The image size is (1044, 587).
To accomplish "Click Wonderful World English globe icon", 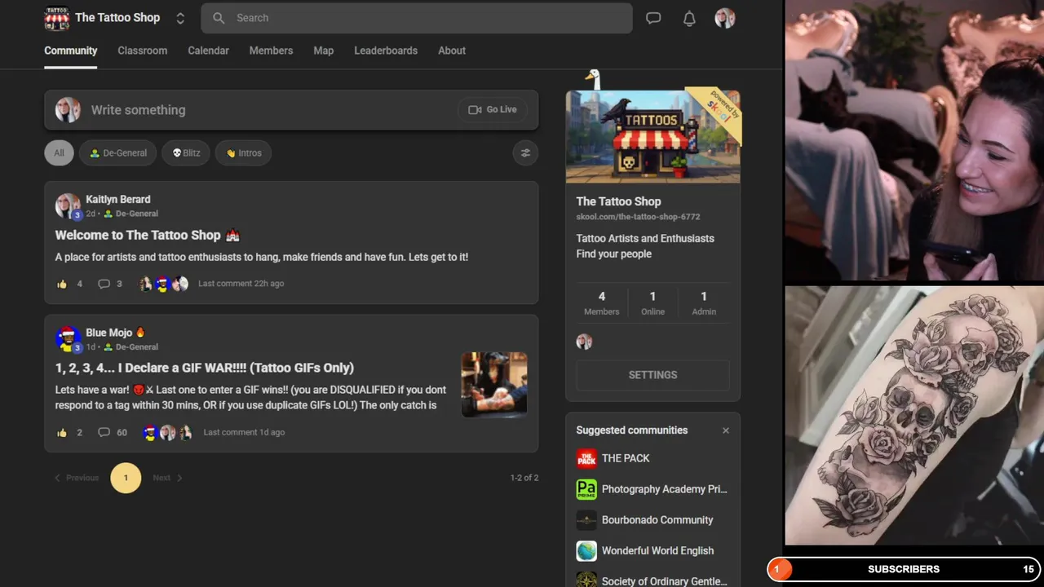I will click(586, 551).
